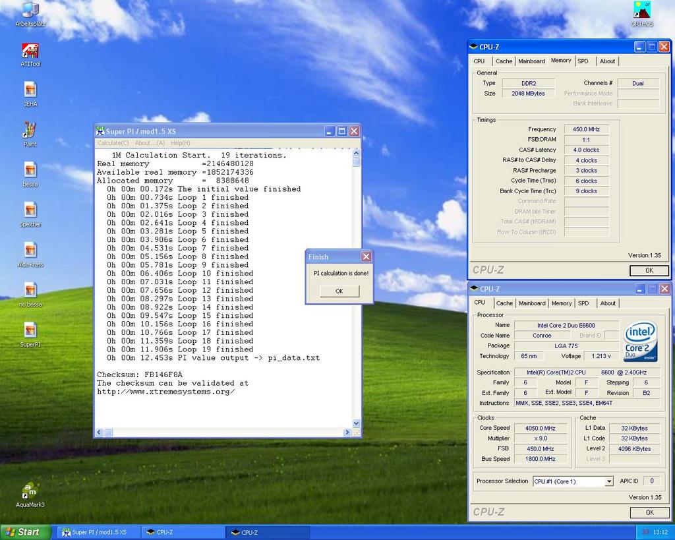Open the About...(A) menu in Super PI
675x540 pixels.
150,143
